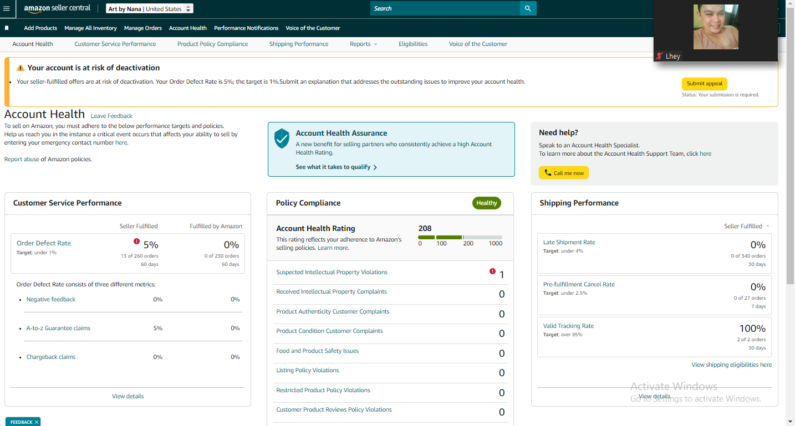Image resolution: width=795 pixels, height=426 pixels.
Task: Select Voice of the Customer in the white sub-navigation
Action: pos(478,44)
